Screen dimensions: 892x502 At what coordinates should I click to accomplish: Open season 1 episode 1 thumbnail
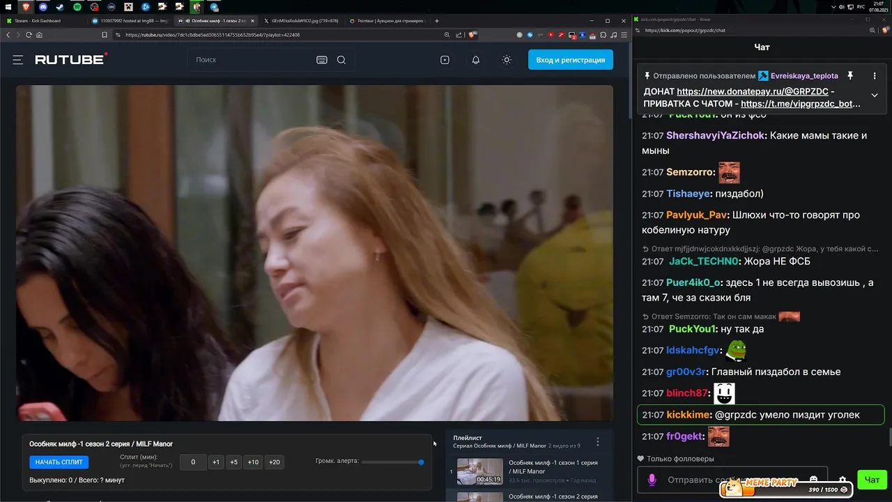(x=479, y=471)
